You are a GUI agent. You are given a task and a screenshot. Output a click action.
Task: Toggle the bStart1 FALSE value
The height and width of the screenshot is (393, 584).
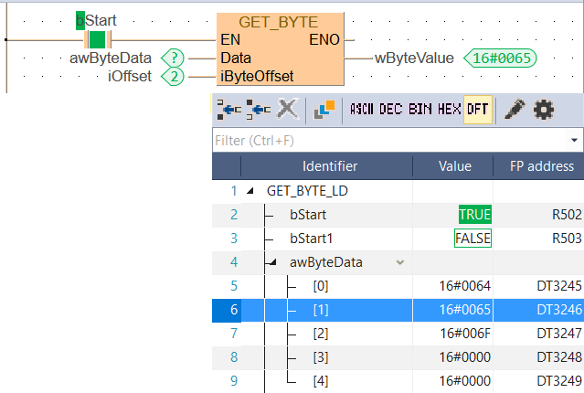point(473,239)
